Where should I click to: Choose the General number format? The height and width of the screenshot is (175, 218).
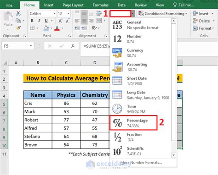coord(141,25)
